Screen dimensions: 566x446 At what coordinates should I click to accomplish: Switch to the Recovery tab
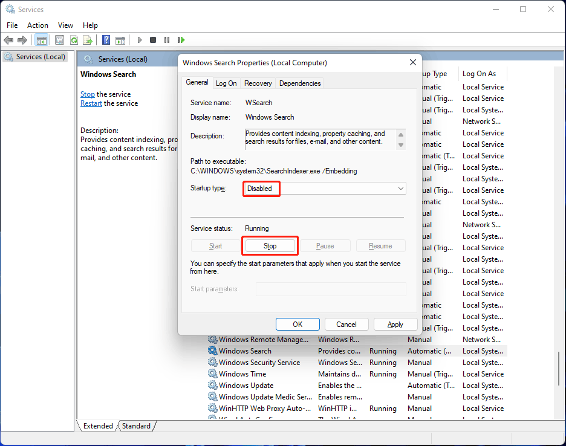258,83
